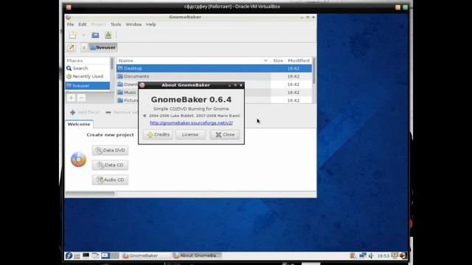Click the Audio CD button
The image size is (472, 265).
pyautogui.click(x=110, y=180)
